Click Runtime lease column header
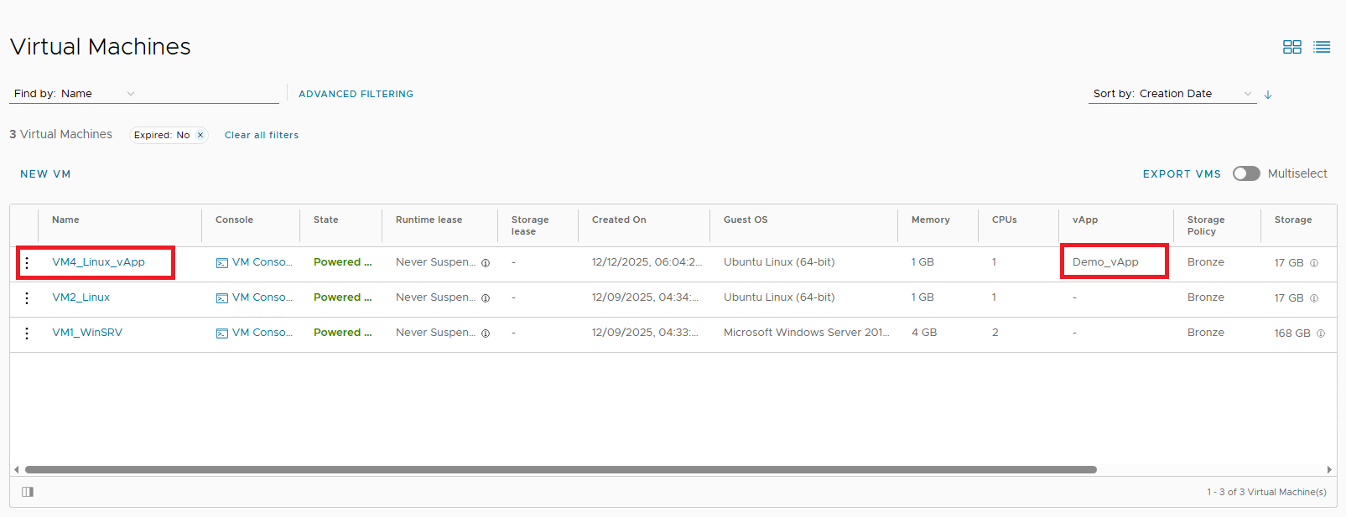The height and width of the screenshot is (517, 1346). 429,220
